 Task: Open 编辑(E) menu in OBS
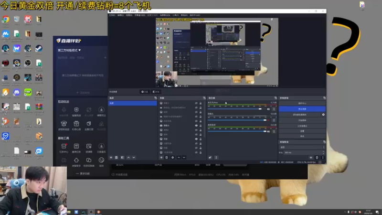(120, 15)
